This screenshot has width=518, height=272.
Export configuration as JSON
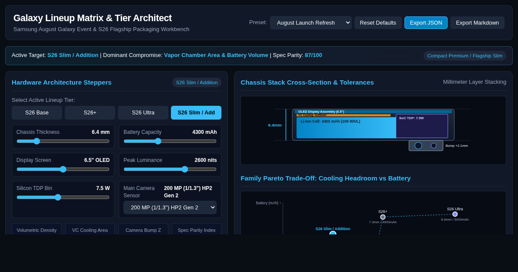point(426,23)
